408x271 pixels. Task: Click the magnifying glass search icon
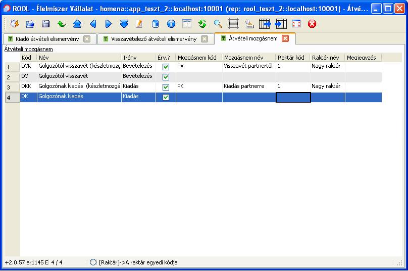(218, 24)
